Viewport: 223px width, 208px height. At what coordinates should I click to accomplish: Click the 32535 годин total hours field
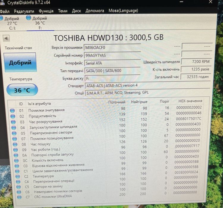[196, 77]
